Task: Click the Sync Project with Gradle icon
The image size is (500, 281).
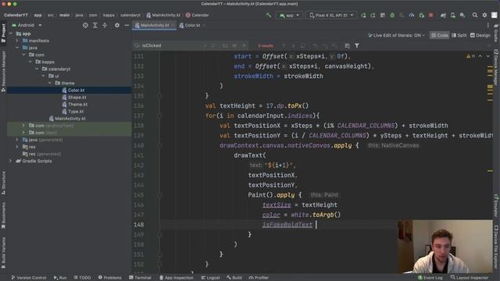Action: pyautogui.click(x=443, y=16)
